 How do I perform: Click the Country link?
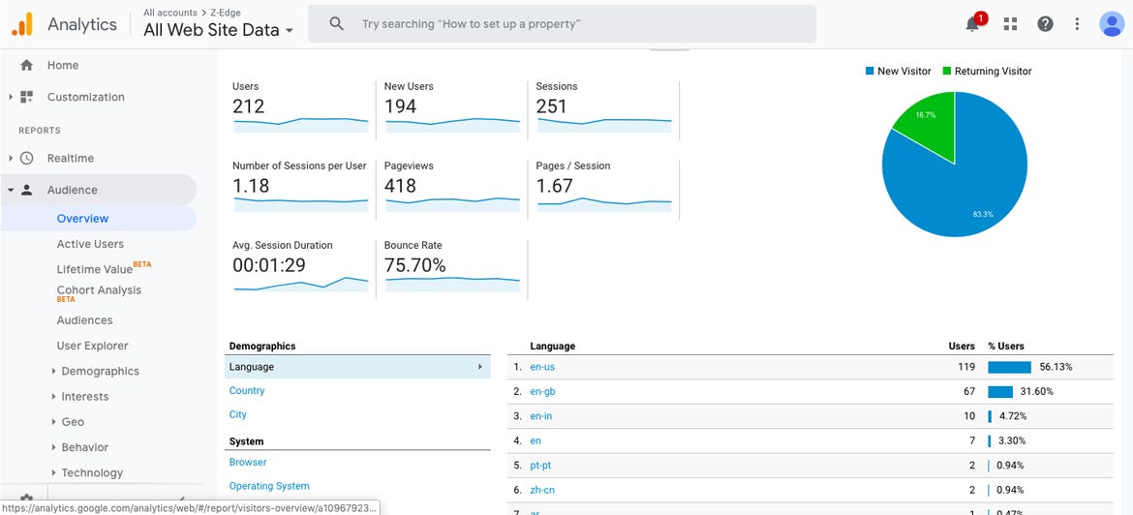[x=247, y=391]
